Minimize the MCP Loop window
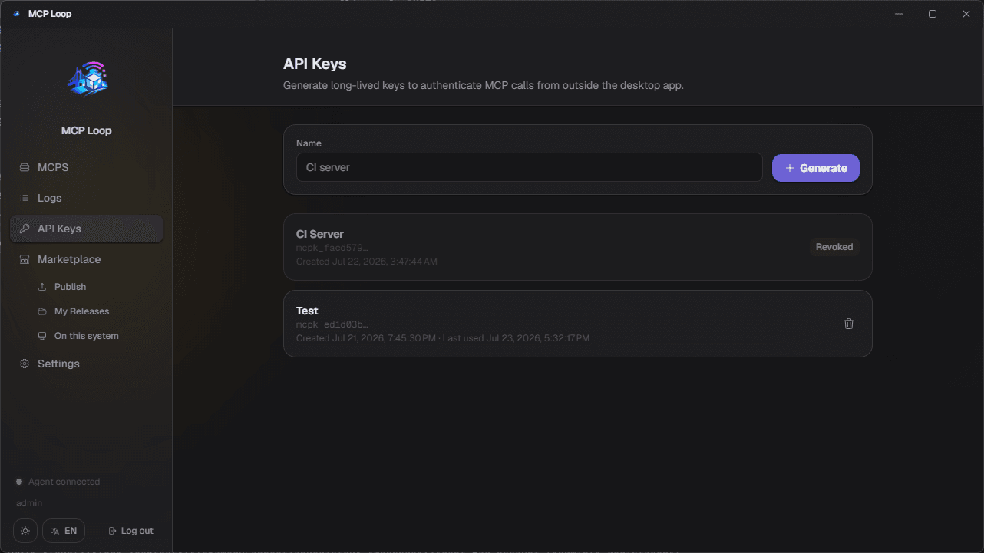Image resolution: width=984 pixels, height=553 pixels. [898, 14]
